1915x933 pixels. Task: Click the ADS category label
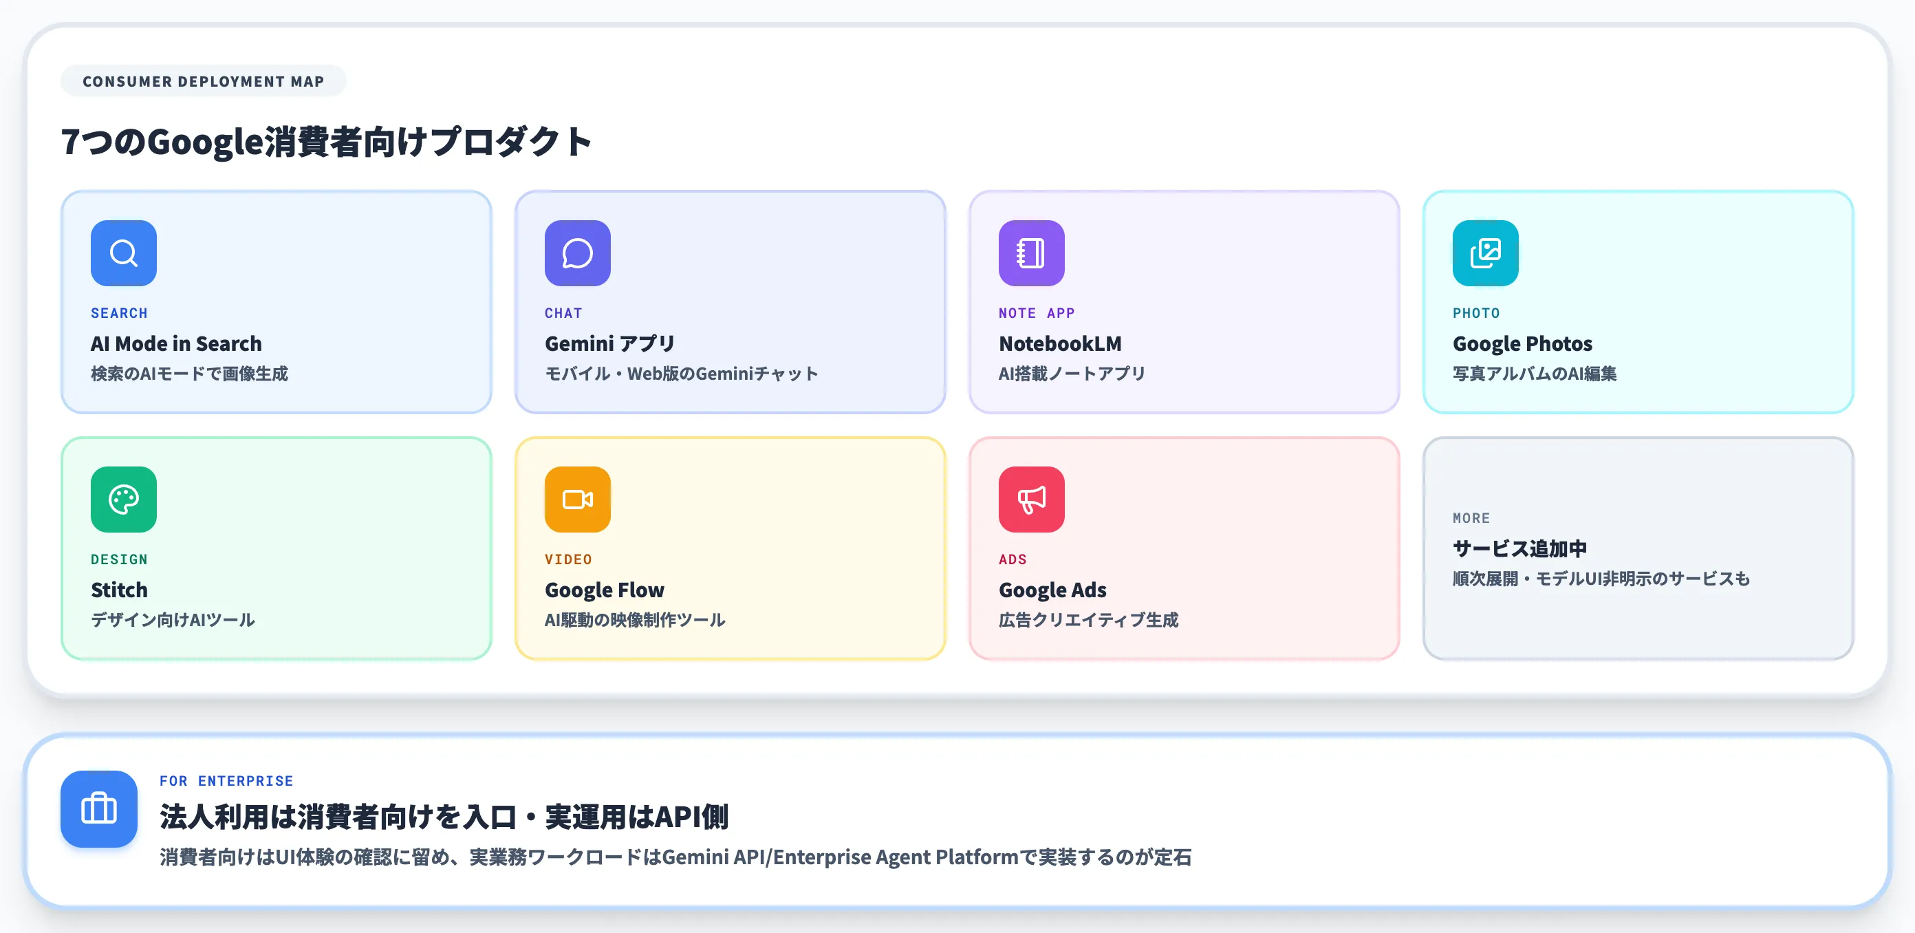coord(1013,559)
